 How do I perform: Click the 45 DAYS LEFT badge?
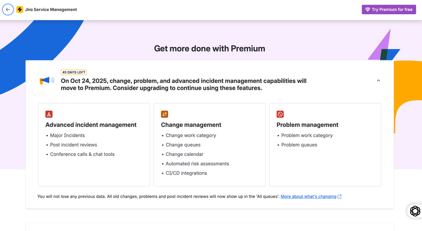pyautogui.click(x=74, y=72)
